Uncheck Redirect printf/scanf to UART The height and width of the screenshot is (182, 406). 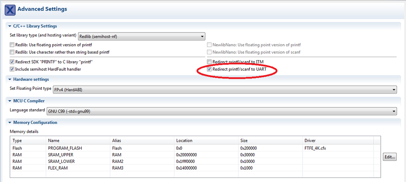pyautogui.click(x=209, y=69)
